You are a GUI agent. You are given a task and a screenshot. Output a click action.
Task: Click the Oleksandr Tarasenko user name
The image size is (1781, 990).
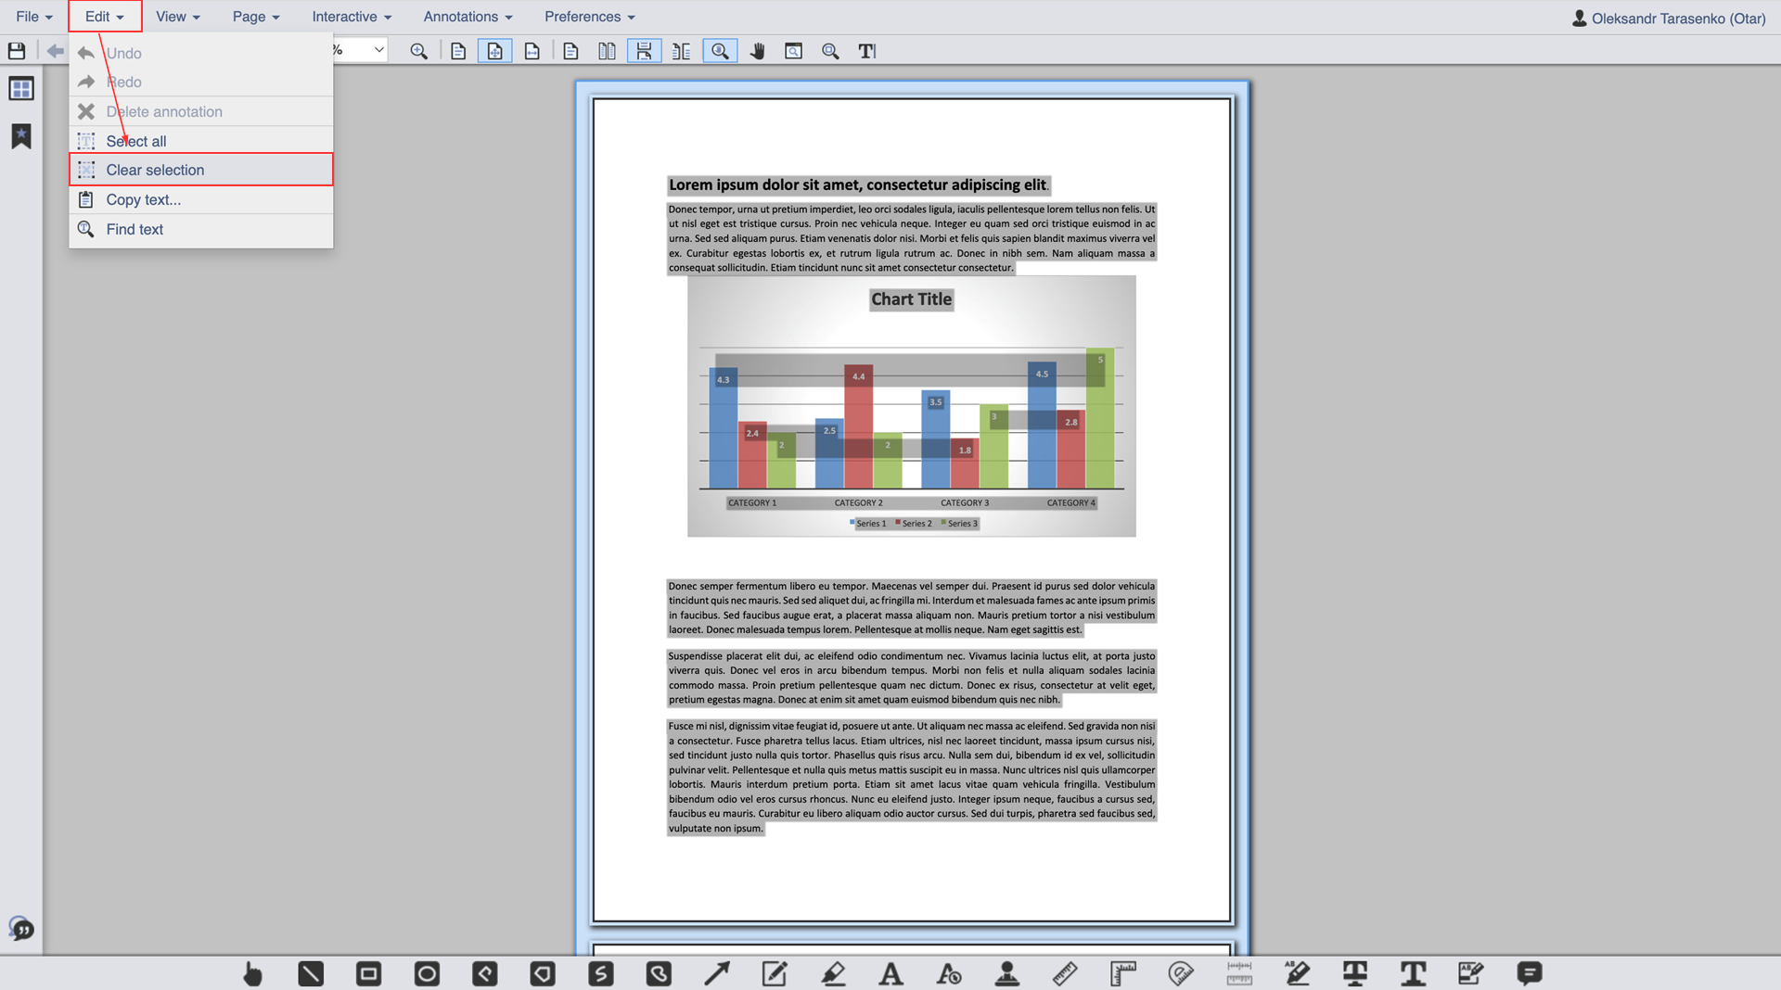tap(1677, 19)
